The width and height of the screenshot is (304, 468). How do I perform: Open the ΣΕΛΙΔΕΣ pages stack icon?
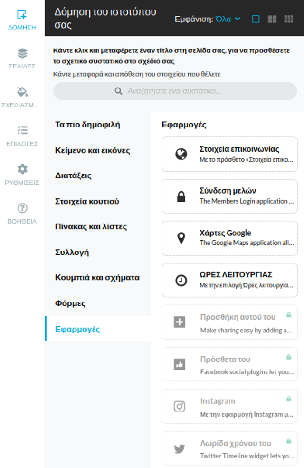pyautogui.click(x=22, y=53)
